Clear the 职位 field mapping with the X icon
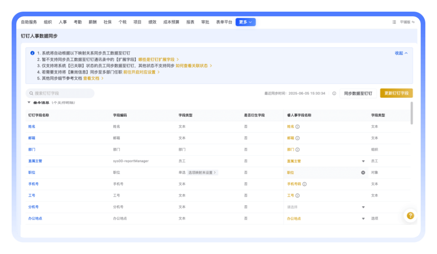The width and height of the screenshot is (437, 254). (363, 172)
